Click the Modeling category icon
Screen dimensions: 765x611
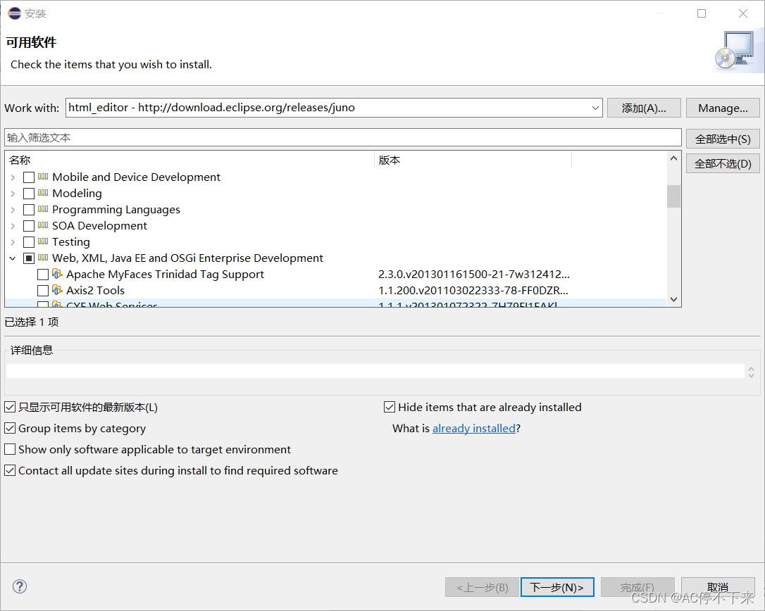(43, 193)
